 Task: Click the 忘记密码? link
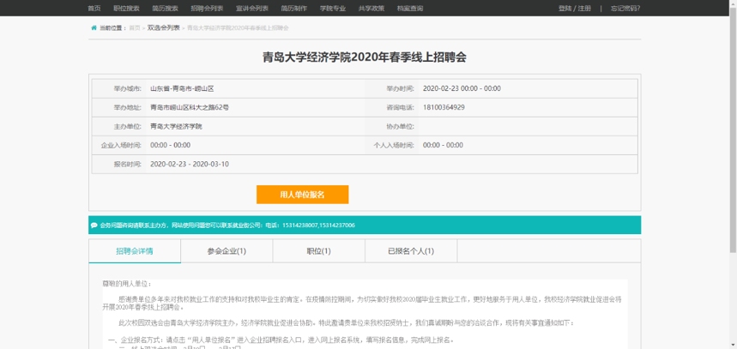tap(625, 9)
